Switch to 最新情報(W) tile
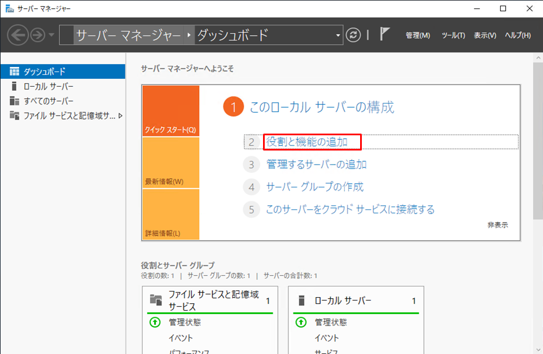Screen dimensions: 543x354 click(x=170, y=163)
